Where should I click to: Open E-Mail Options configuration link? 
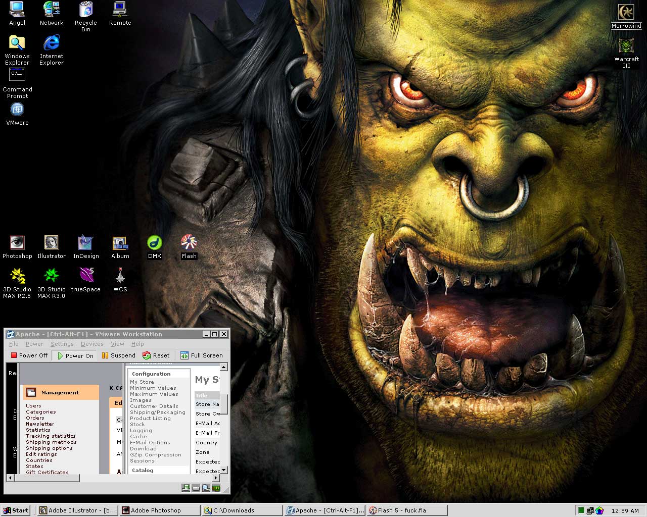click(x=150, y=443)
